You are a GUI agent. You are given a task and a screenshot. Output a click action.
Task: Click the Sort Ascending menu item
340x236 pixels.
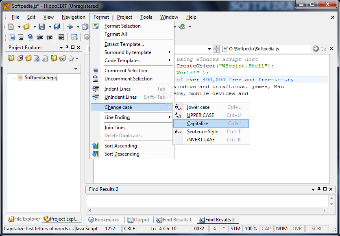click(132, 146)
